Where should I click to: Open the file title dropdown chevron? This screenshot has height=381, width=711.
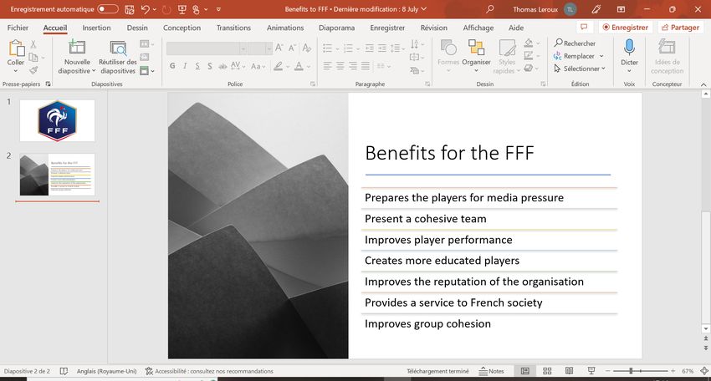point(424,9)
